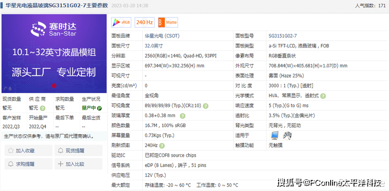Open help icon beside 可视角度 value

coord(205,106)
